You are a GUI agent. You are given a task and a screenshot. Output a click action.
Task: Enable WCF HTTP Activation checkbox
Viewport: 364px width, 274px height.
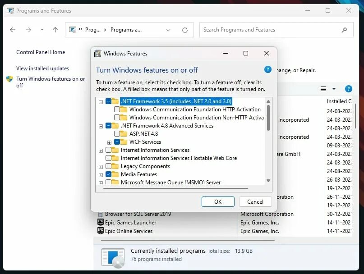click(x=117, y=109)
